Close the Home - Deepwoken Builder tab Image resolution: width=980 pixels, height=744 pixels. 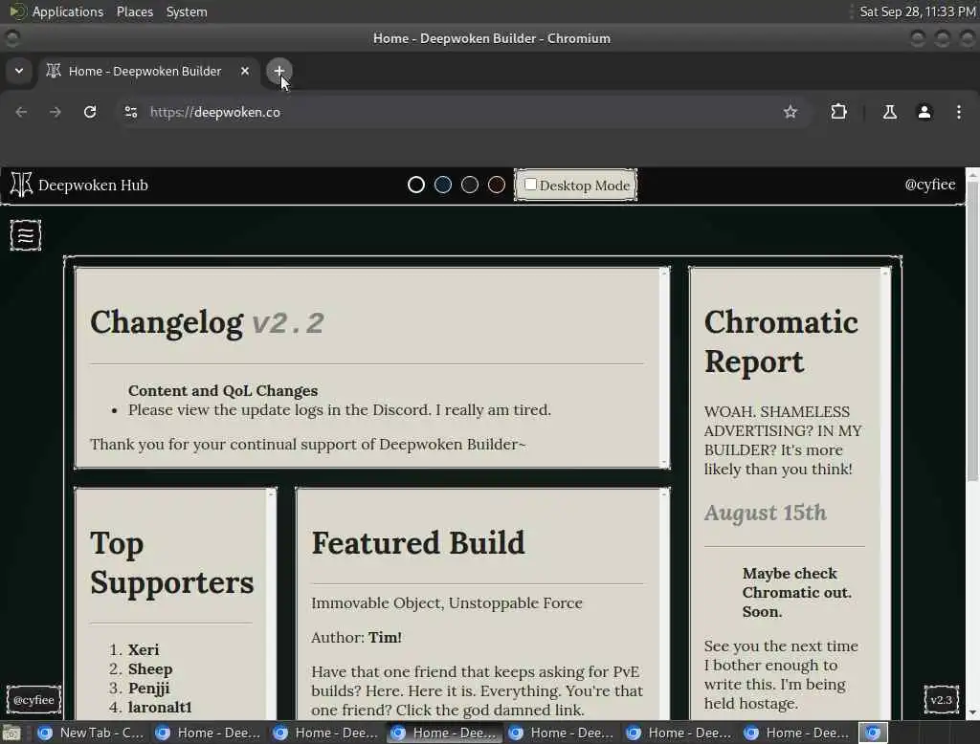click(245, 71)
